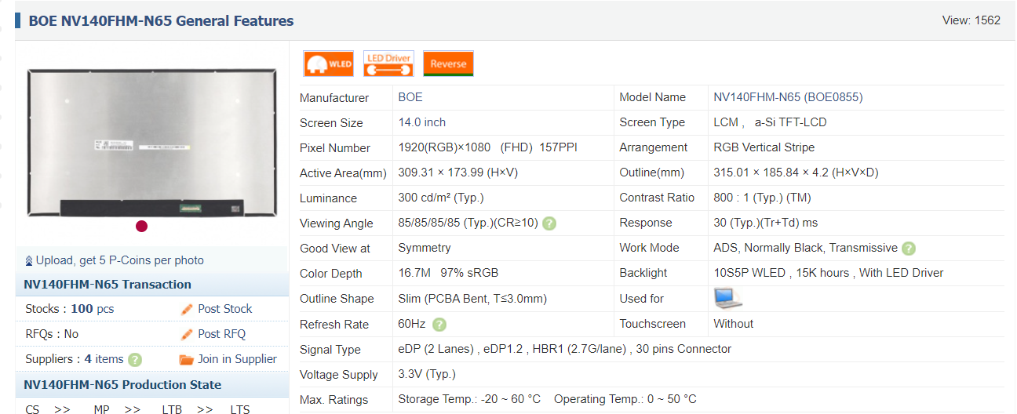This screenshot has width=1017, height=414.
Task: Click the Without touchscreen value
Action: click(x=733, y=324)
